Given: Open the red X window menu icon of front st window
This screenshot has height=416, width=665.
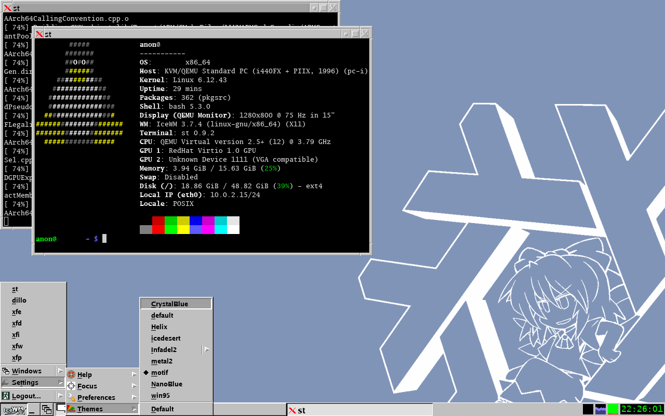Looking at the screenshot, I should 39,34.
